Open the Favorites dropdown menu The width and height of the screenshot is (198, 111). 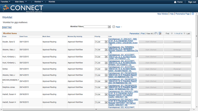pos(6,2)
